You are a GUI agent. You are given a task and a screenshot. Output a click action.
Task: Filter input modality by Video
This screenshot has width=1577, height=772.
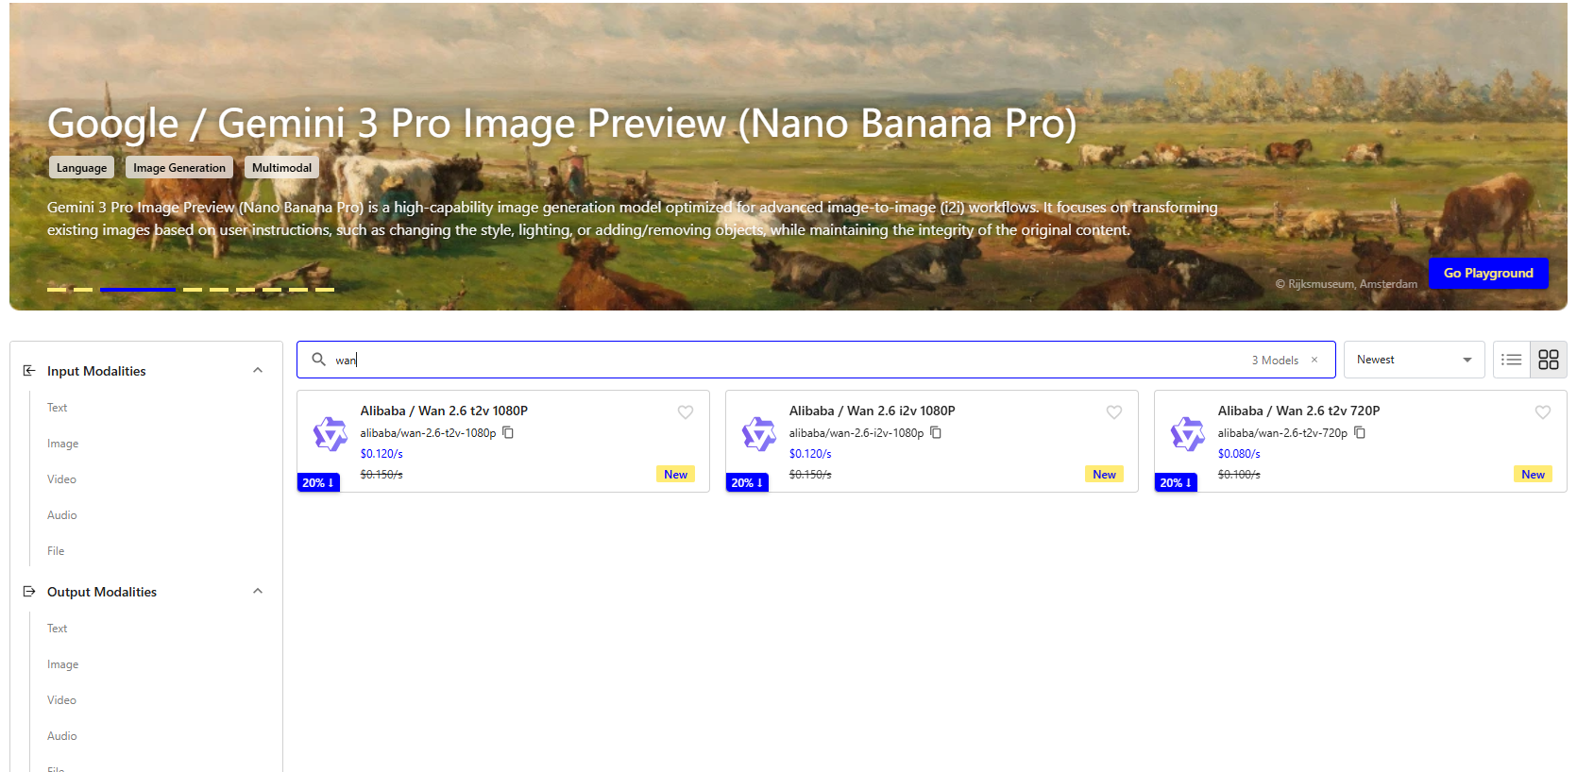click(x=61, y=479)
